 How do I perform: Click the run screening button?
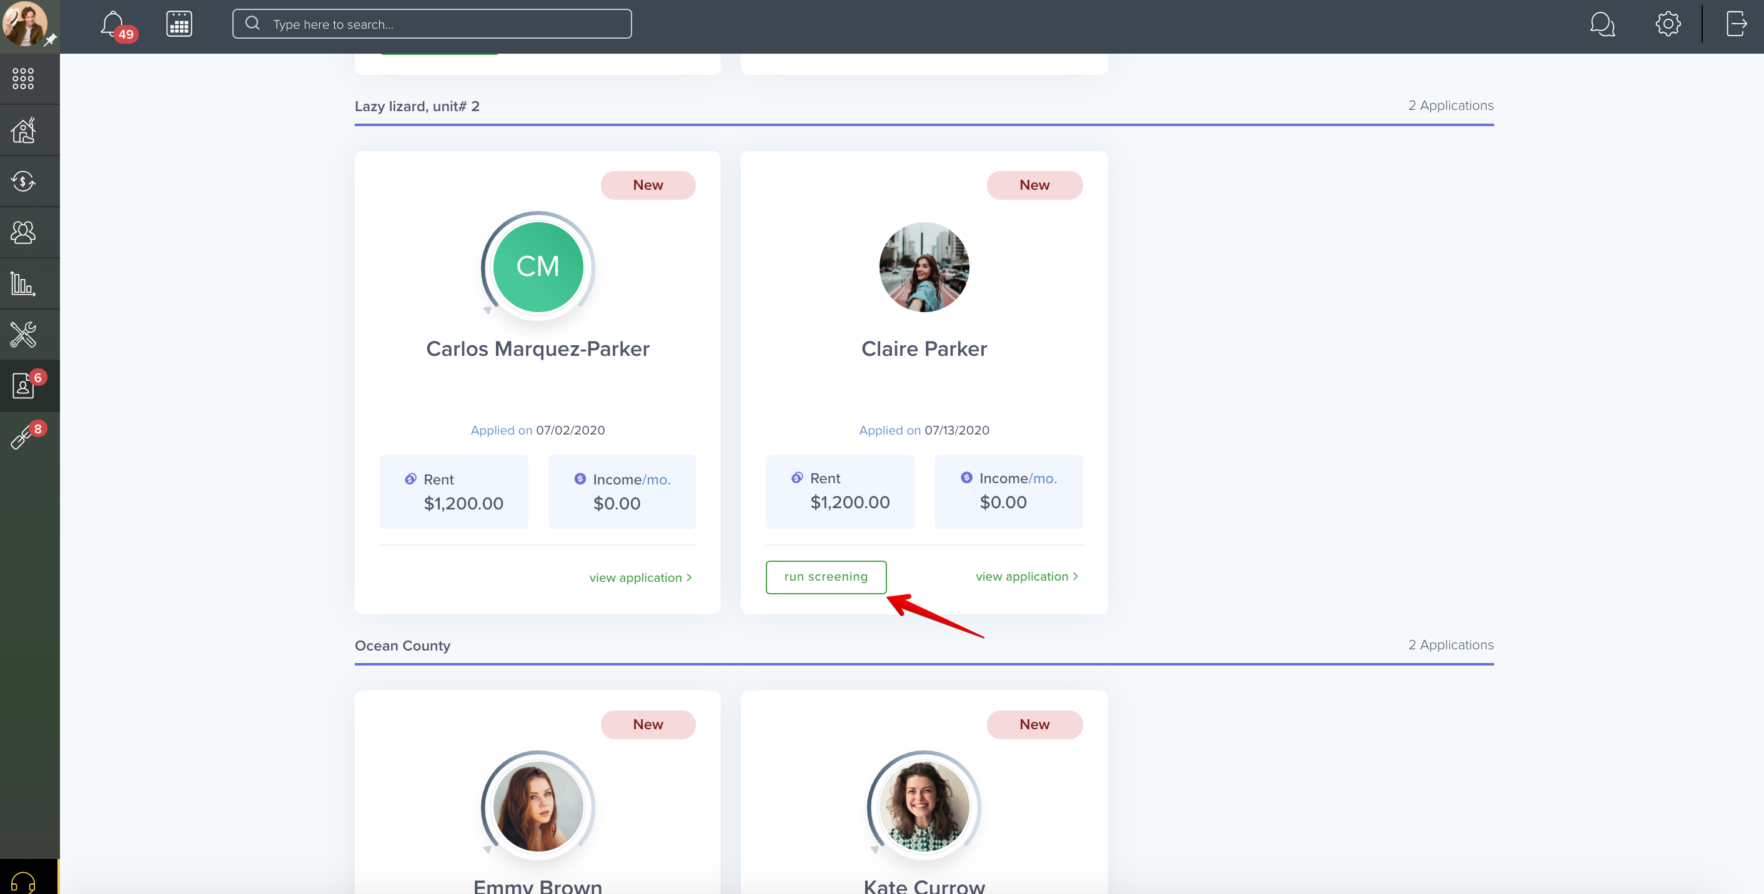pyautogui.click(x=826, y=577)
